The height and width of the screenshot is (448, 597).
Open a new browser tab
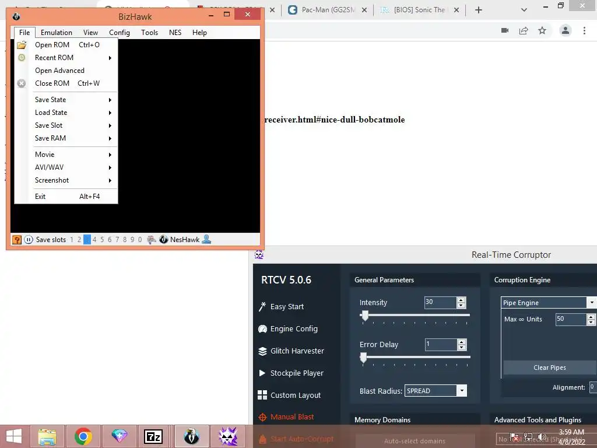point(479,10)
